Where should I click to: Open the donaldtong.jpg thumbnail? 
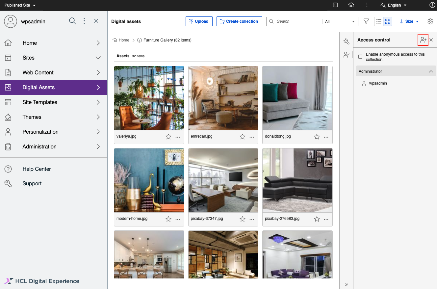click(x=297, y=98)
